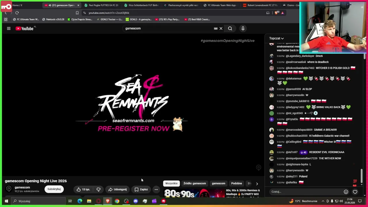Open File Explorer from the taskbar

point(89,201)
